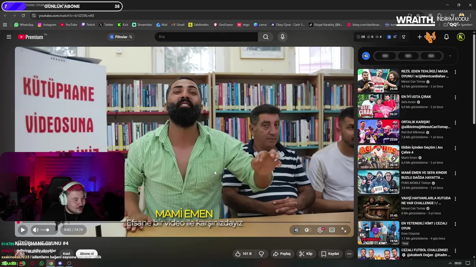The height and width of the screenshot is (267, 476).
Task: Save video using Kaydet
Action: click(330, 254)
